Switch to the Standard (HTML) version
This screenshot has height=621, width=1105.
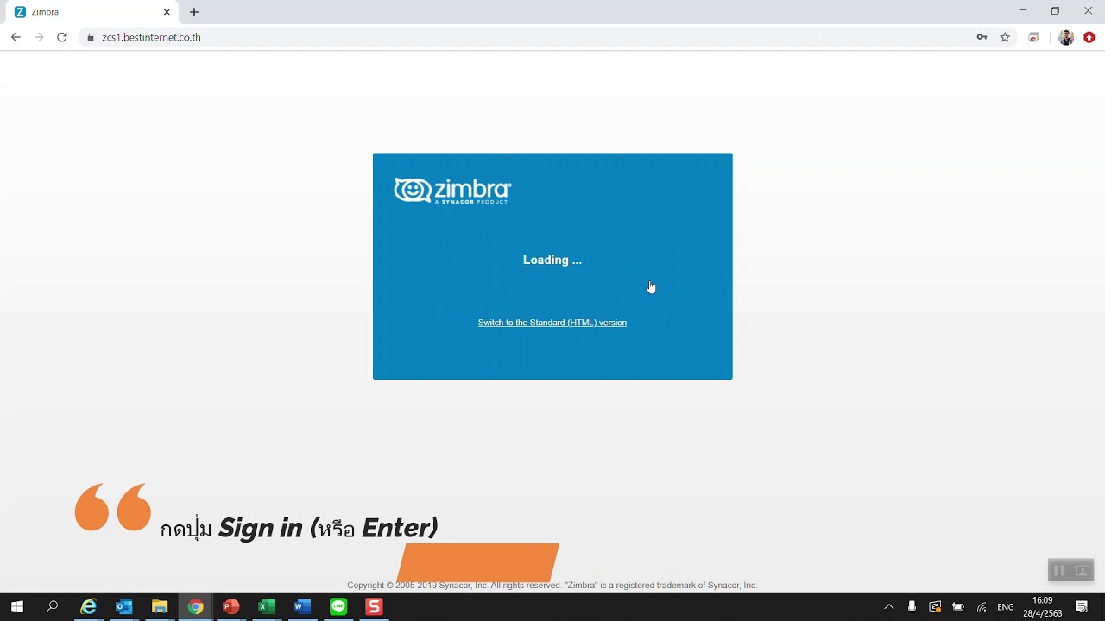[x=552, y=323]
